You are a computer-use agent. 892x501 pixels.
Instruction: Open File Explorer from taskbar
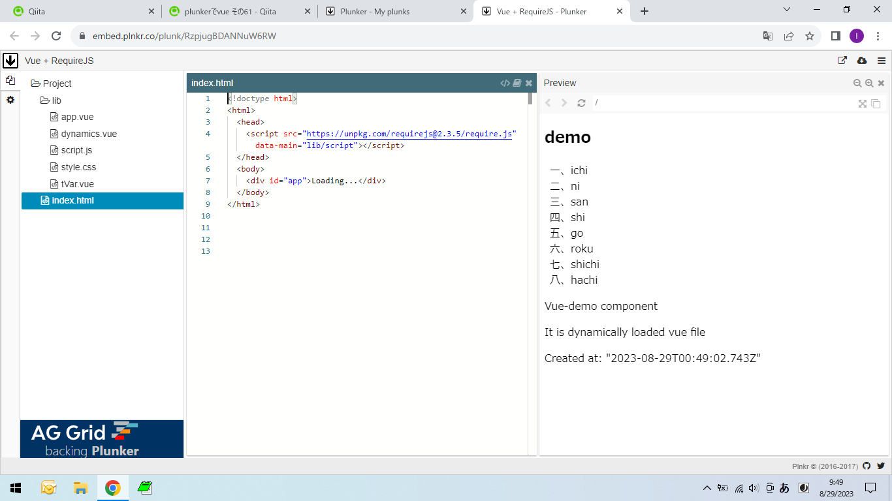(x=80, y=487)
